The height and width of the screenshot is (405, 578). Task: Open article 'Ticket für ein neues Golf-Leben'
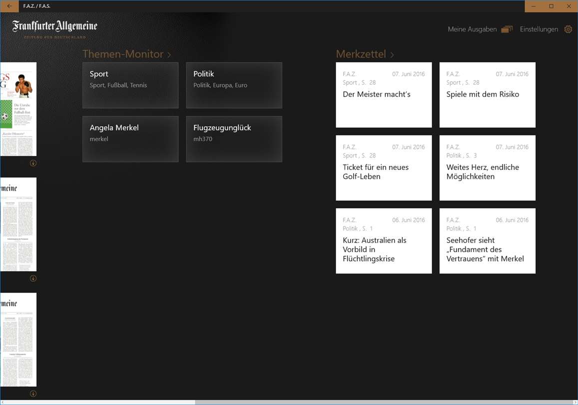click(384, 168)
